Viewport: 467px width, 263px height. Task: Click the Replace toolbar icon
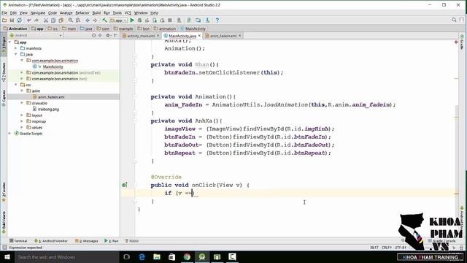78,20
